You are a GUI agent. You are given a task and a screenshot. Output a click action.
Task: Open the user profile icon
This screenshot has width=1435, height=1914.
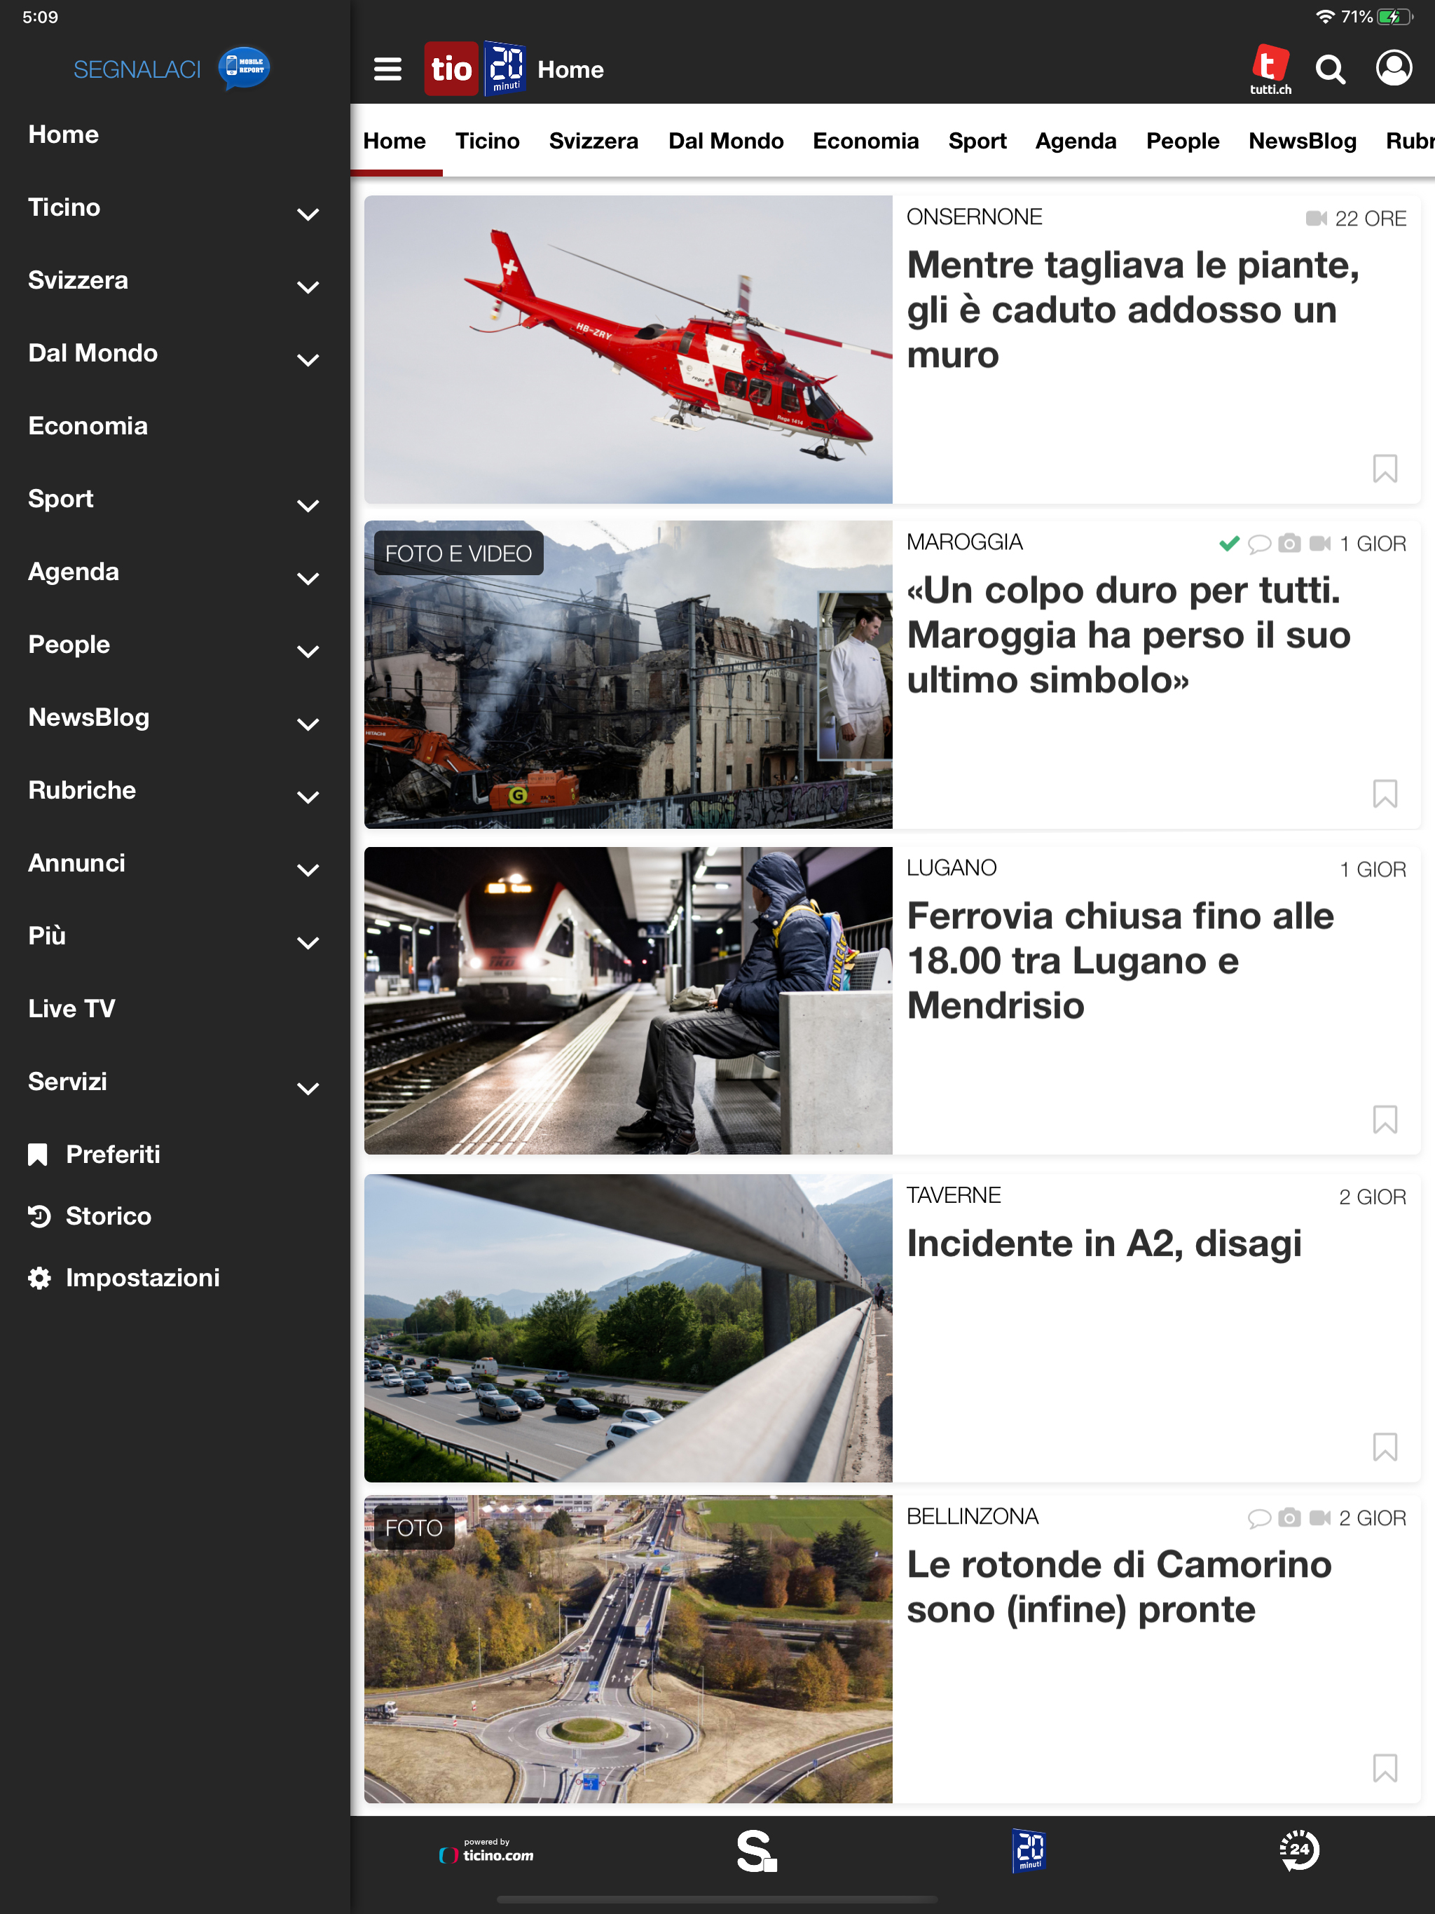(1394, 69)
